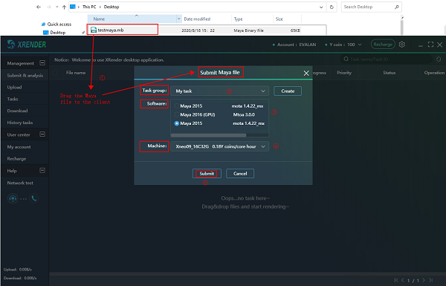Open Recharge in sidebar menu
This screenshot has height=286, width=446.
point(25,159)
